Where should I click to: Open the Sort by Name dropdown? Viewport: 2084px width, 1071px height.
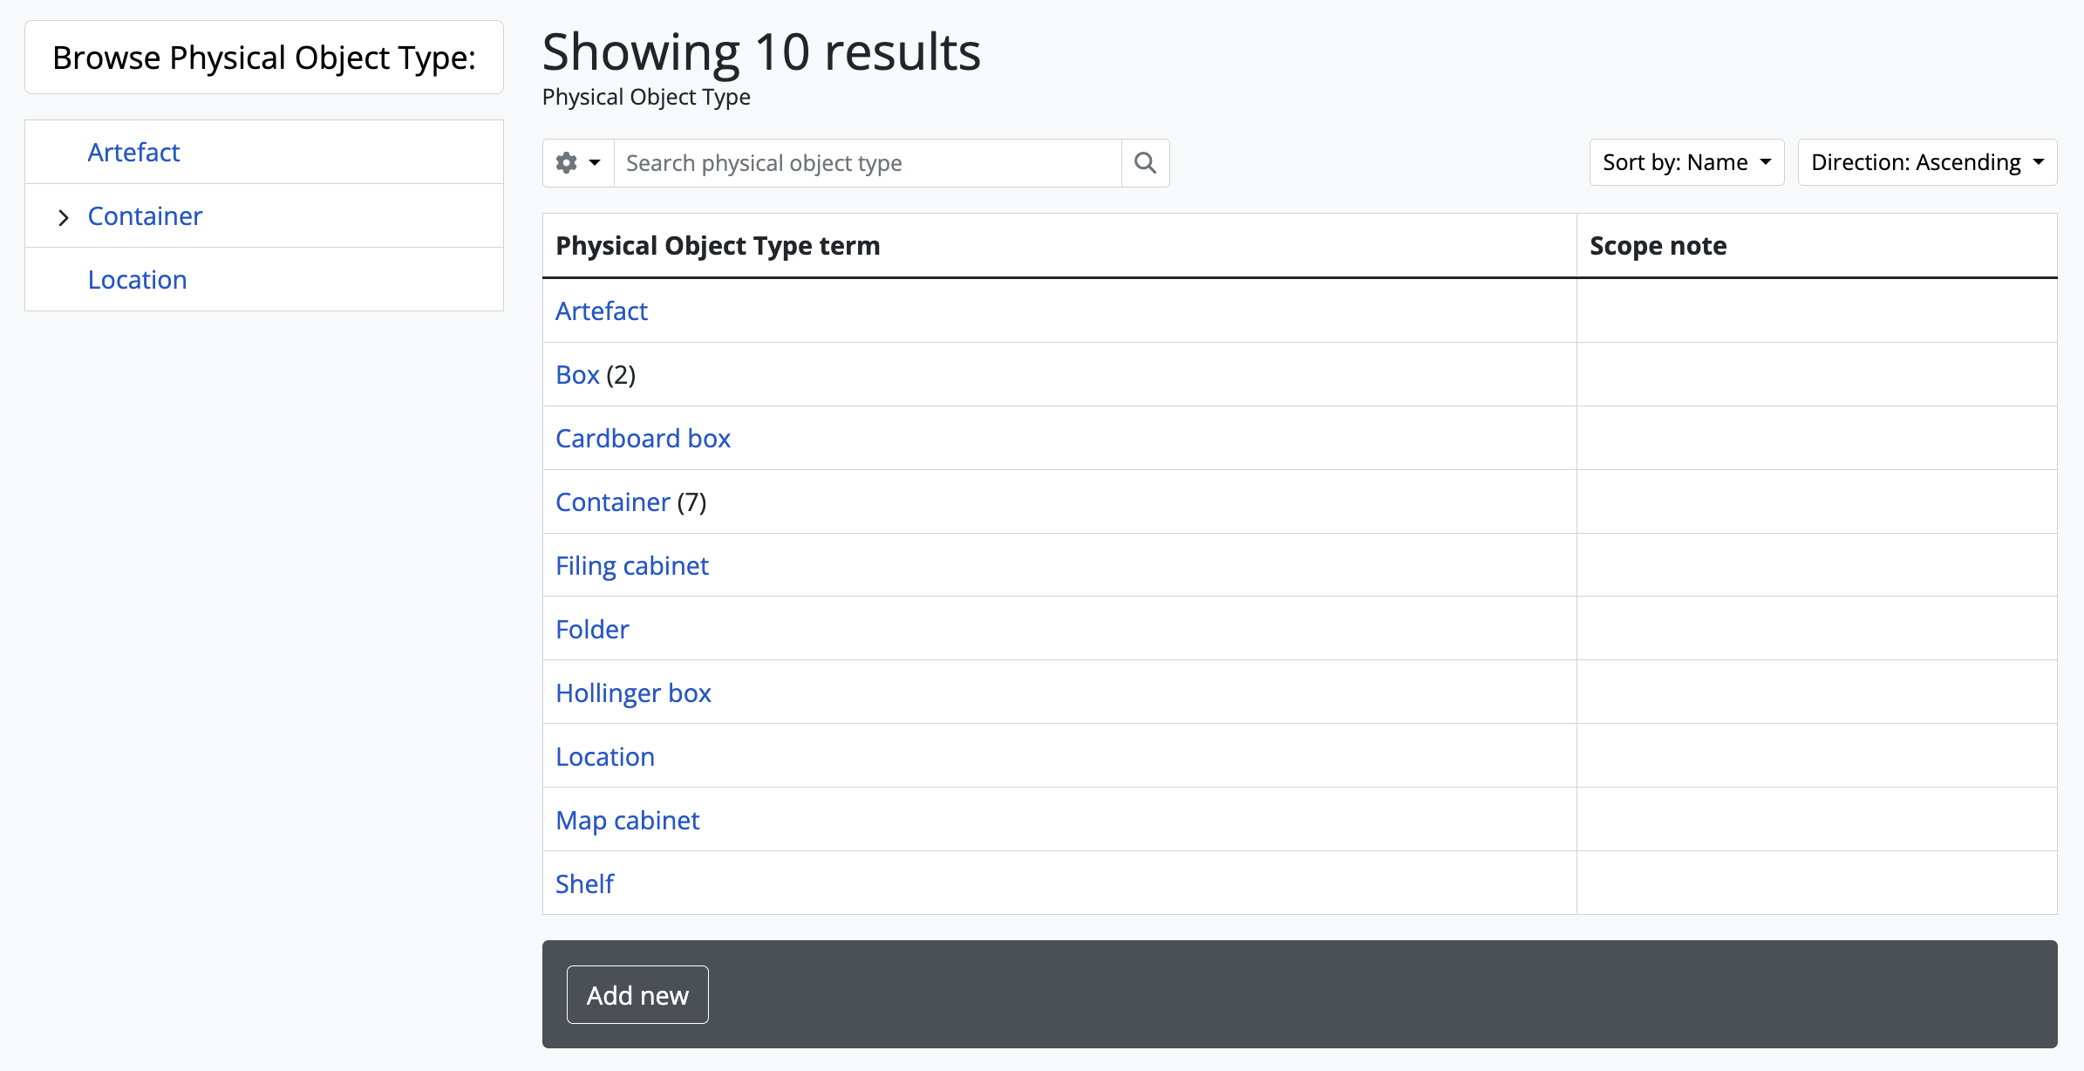click(x=1686, y=162)
